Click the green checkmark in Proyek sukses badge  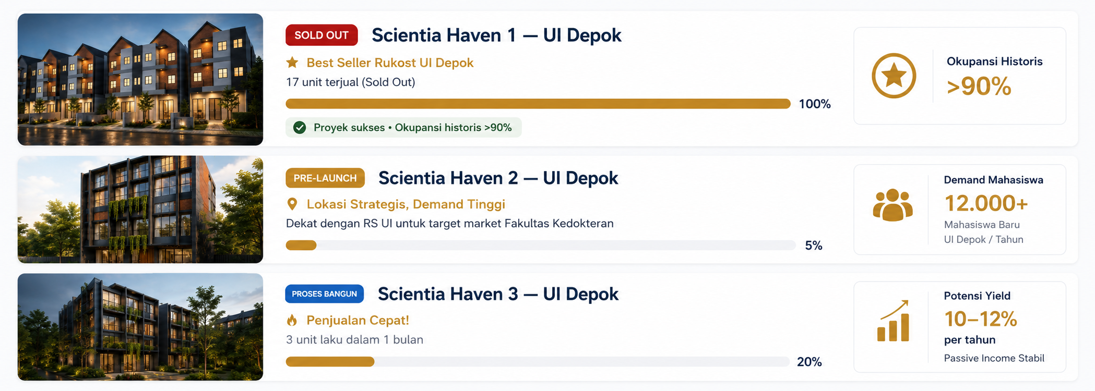pos(300,128)
